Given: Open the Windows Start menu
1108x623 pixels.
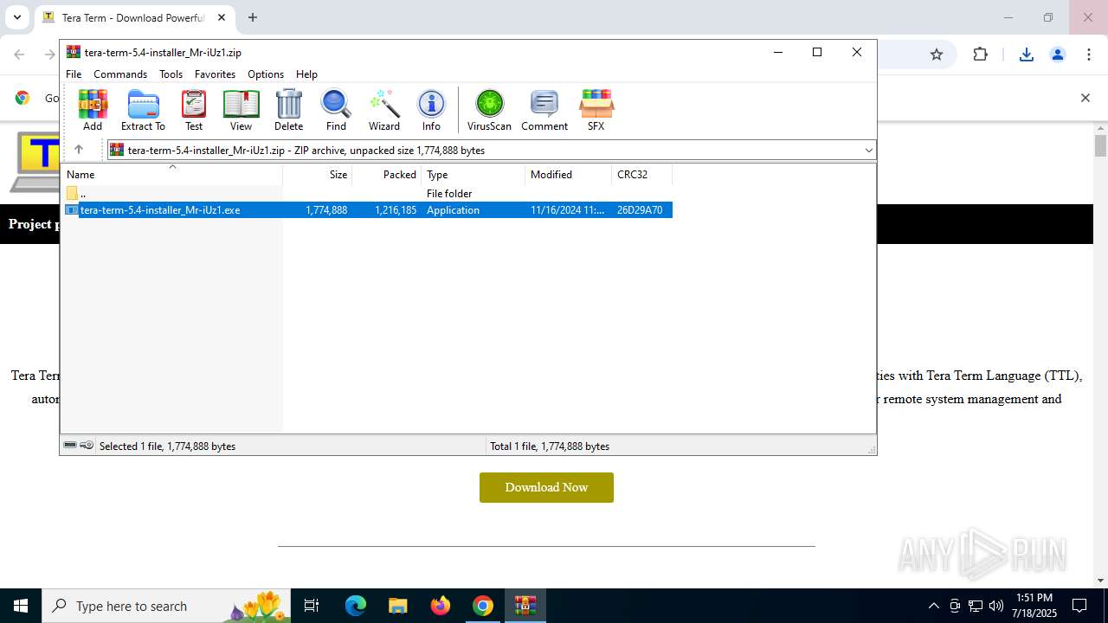Looking at the screenshot, I should point(21,606).
